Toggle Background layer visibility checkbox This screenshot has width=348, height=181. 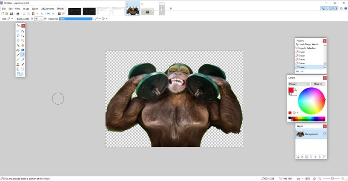tap(325, 134)
